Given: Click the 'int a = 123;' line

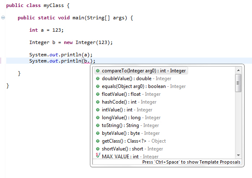Looking at the screenshot, I should coord(47,30).
